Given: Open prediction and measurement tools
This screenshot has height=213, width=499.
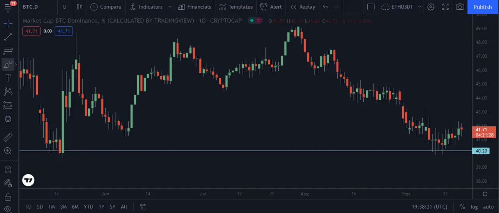Looking at the screenshot, I should [8, 105].
